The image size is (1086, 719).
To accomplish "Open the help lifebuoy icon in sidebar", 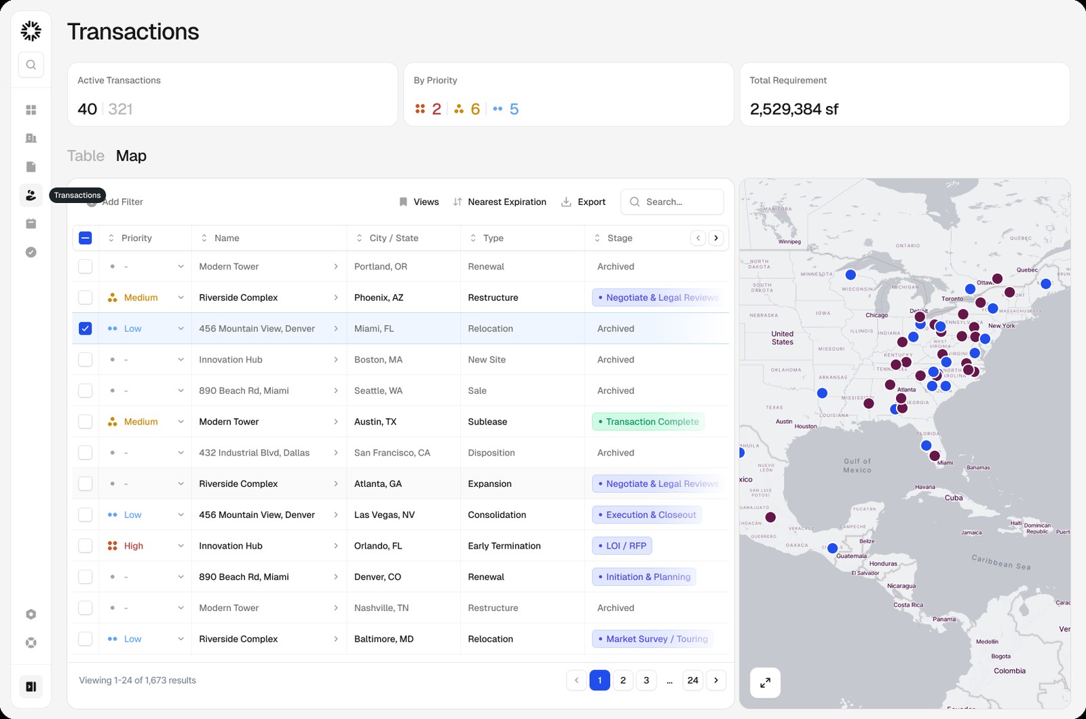I will (31, 642).
